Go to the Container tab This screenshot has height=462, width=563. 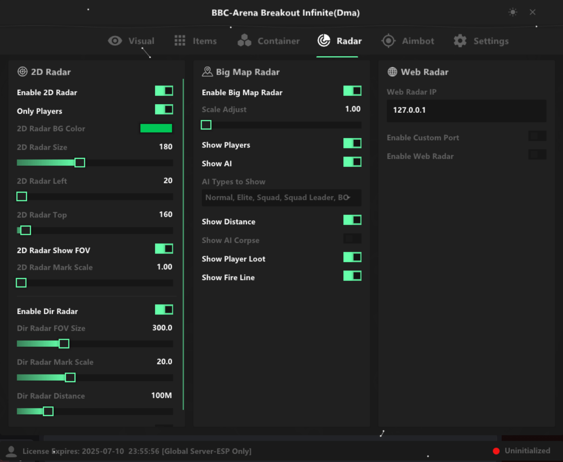tap(268, 41)
